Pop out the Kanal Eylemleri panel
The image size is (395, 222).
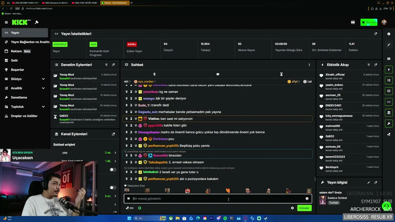point(113,134)
